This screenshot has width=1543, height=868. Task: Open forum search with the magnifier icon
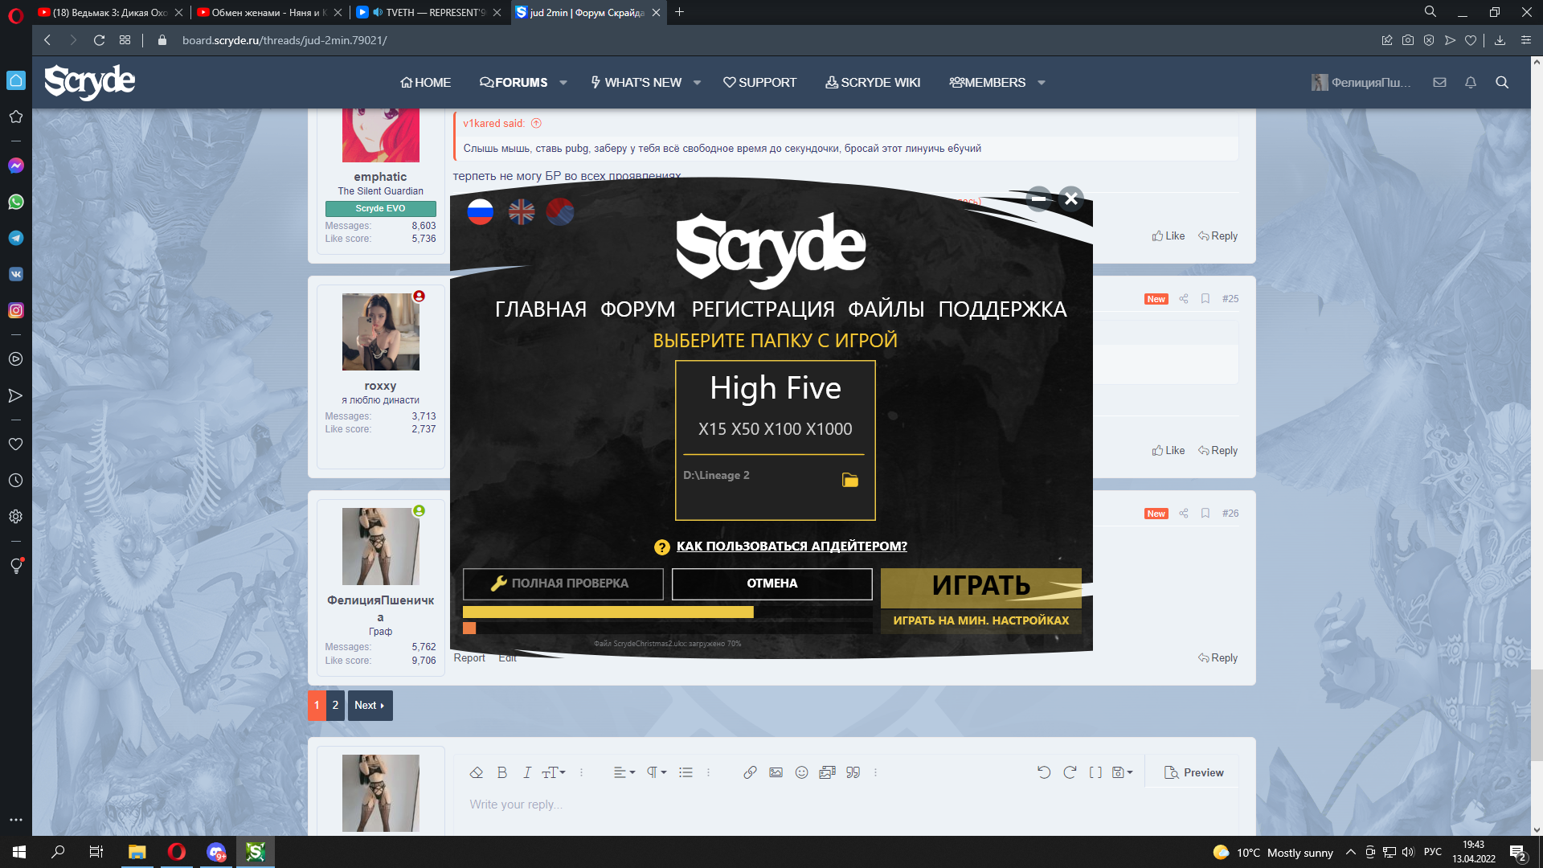coord(1501,82)
